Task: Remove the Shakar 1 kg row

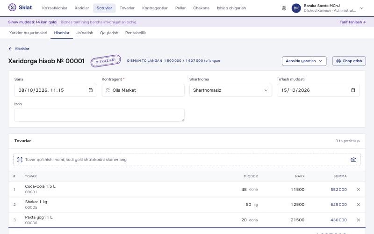Action: [358, 205]
